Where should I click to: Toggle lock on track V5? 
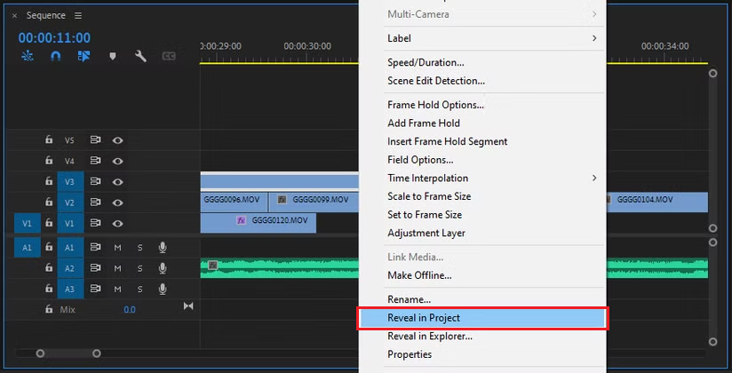click(49, 139)
